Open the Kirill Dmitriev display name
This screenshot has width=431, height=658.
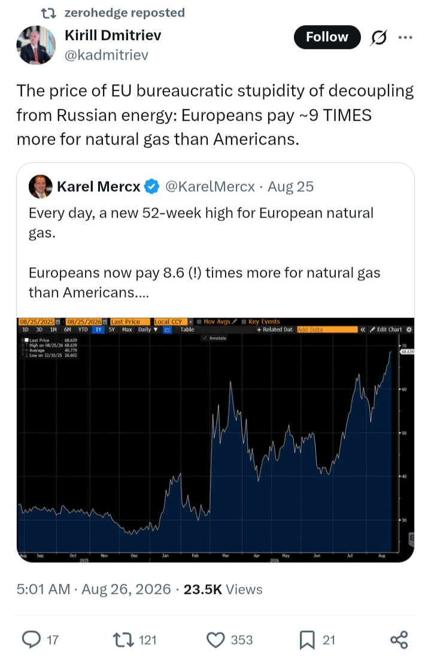tap(113, 35)
